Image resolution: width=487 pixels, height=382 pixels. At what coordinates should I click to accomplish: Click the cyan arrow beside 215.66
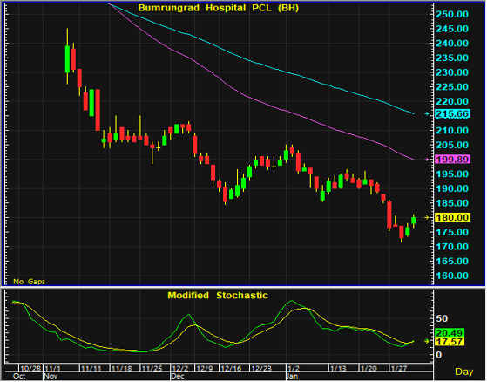pos(427,114)
